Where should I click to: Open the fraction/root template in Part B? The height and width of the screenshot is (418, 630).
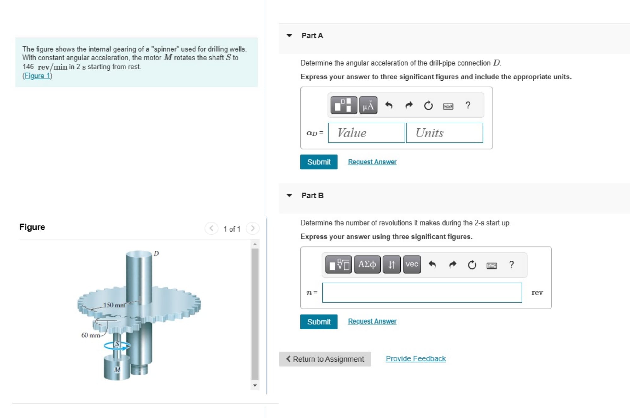point(338,265)
